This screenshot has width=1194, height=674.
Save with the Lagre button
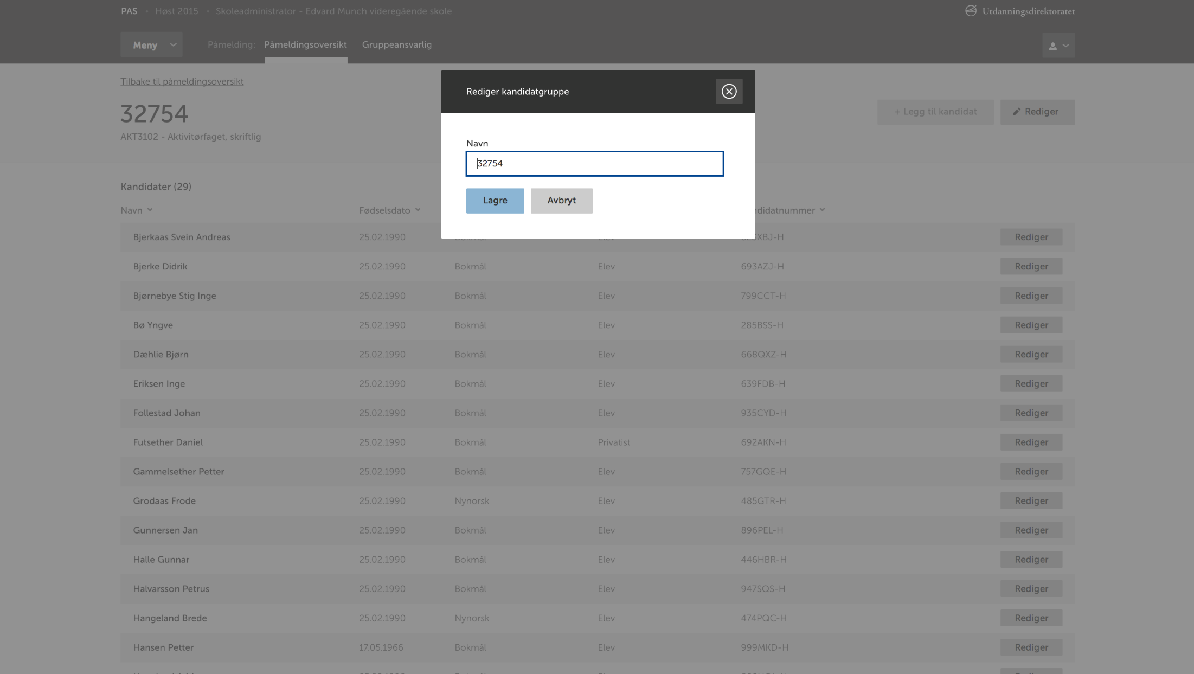point(495,201)
